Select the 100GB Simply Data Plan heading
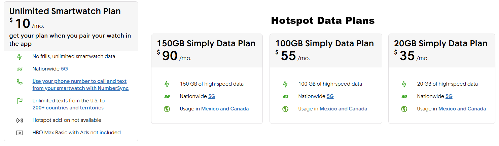 click(x=324, y=44)
